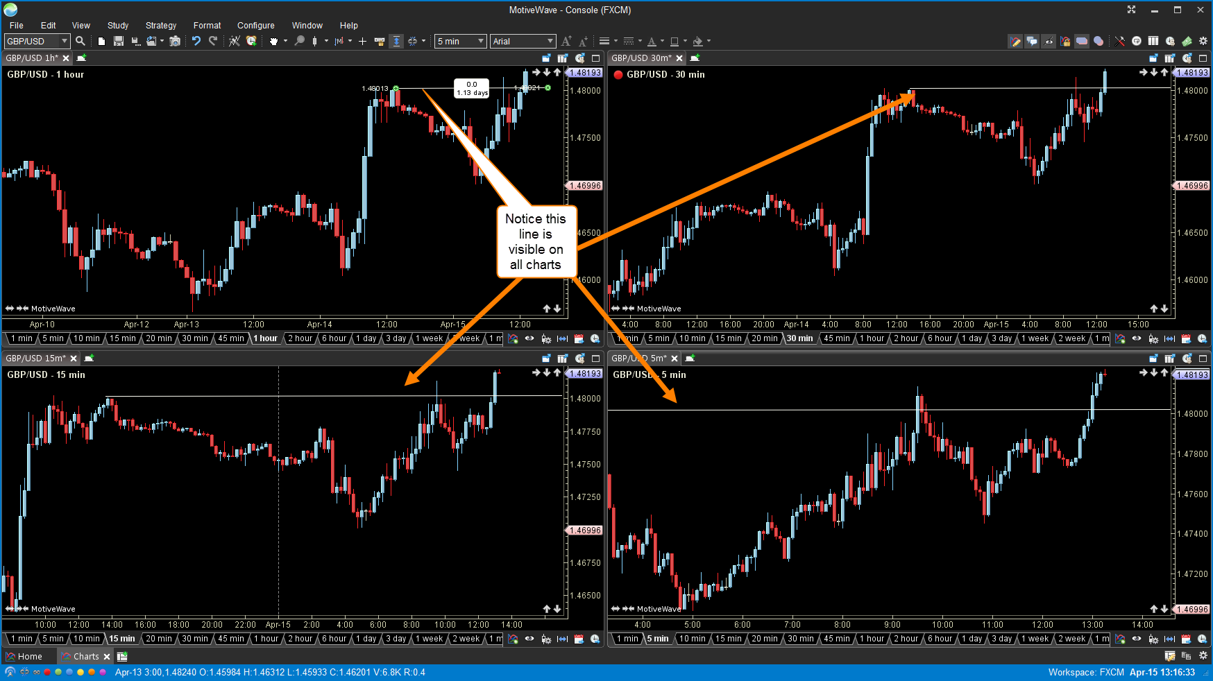
Task: Open the File menu
Action: pos(17,26)
